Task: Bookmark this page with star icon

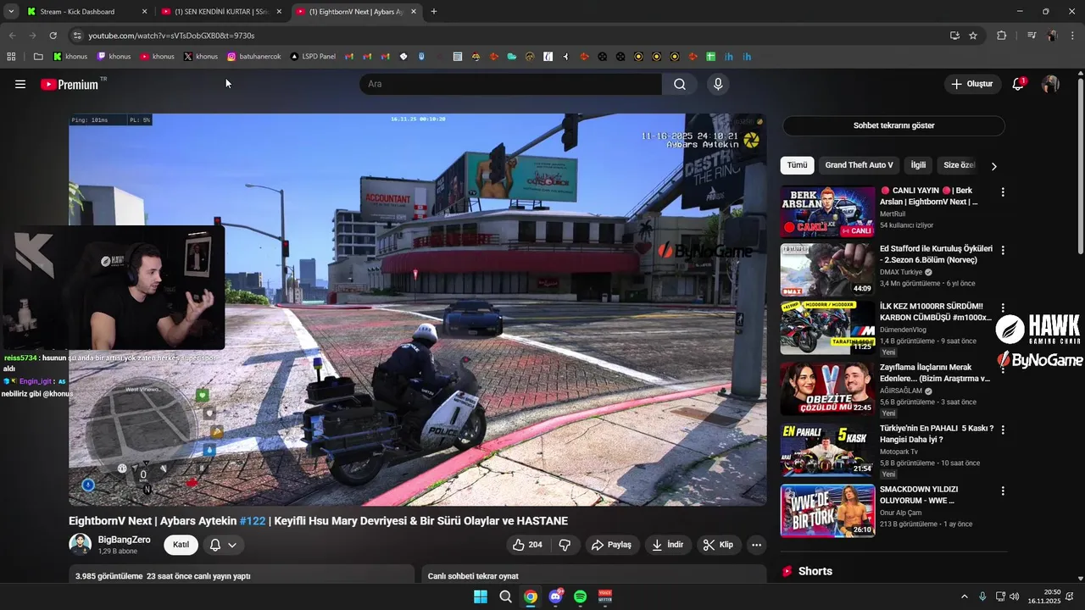Action: click(x=973, y=36)
